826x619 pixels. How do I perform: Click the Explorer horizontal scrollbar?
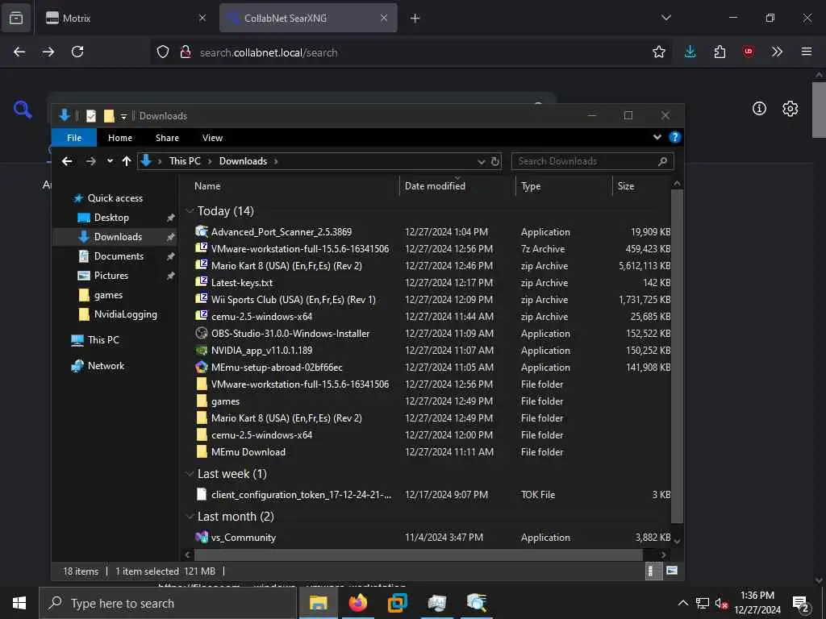[419, 555]
